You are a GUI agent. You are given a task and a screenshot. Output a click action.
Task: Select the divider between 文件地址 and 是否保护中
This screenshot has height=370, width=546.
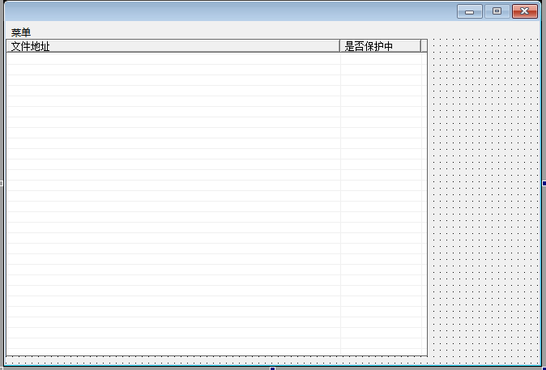(x=339, y=46)
